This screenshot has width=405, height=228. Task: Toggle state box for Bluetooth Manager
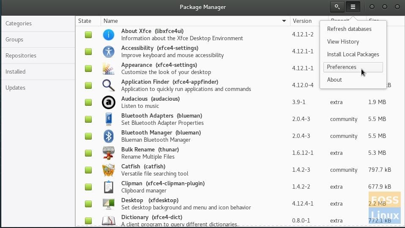click(88, 136)
